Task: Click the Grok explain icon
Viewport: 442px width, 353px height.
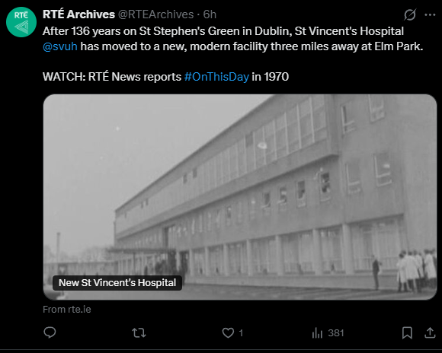Action: tap(409, 14)
